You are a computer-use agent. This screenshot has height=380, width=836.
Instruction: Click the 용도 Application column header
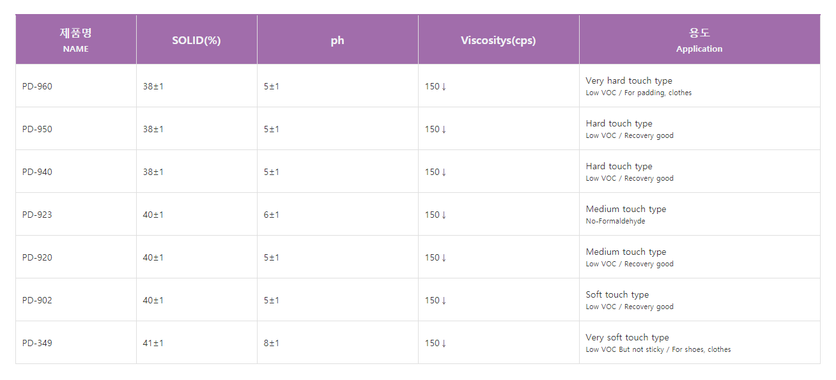coord(700,40)
